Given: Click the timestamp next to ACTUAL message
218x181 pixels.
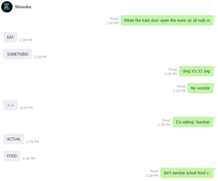Looking at the screenshot, I should click(x=33, y=142).
